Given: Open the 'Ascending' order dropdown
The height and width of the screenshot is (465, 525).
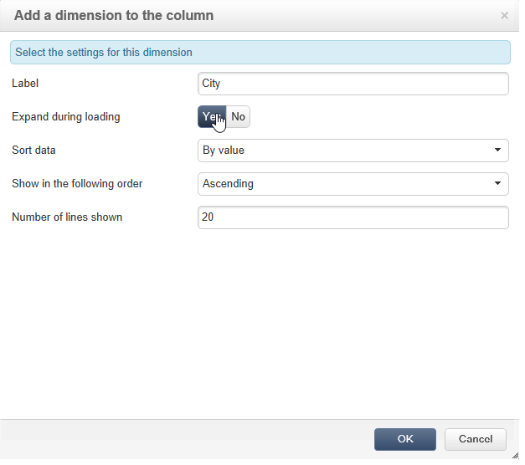Looking at the screenshot, I should pyautogui.click(x=353, y=184).
